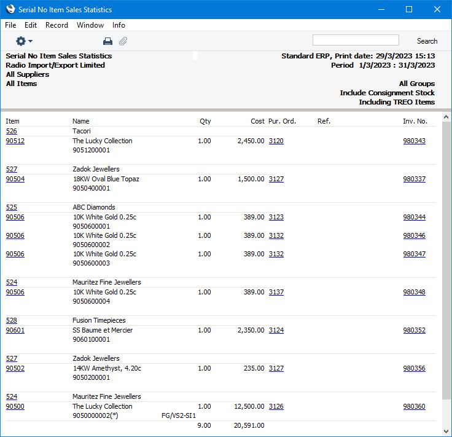
Task: Open invoice 980356 link
Action: pos(415,368)
